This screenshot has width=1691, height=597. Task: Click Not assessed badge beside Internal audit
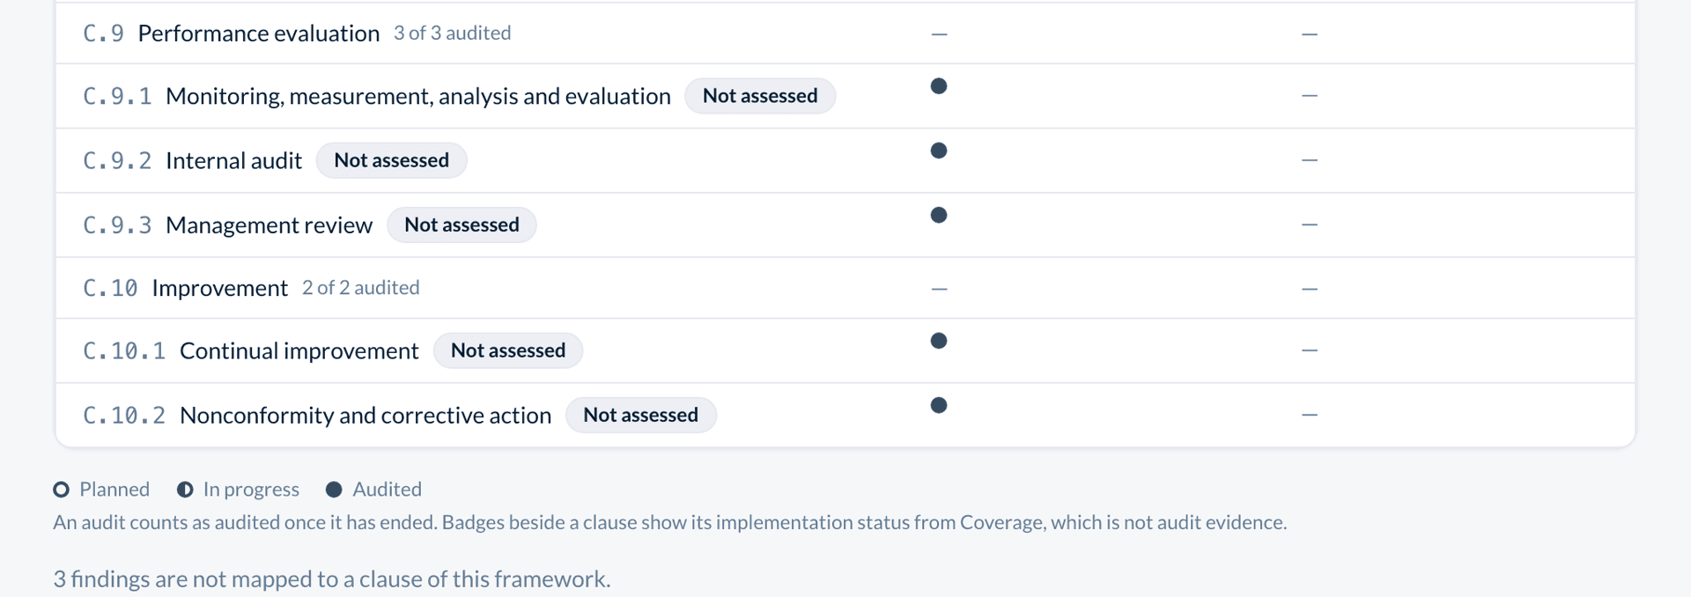coord(392,160)
